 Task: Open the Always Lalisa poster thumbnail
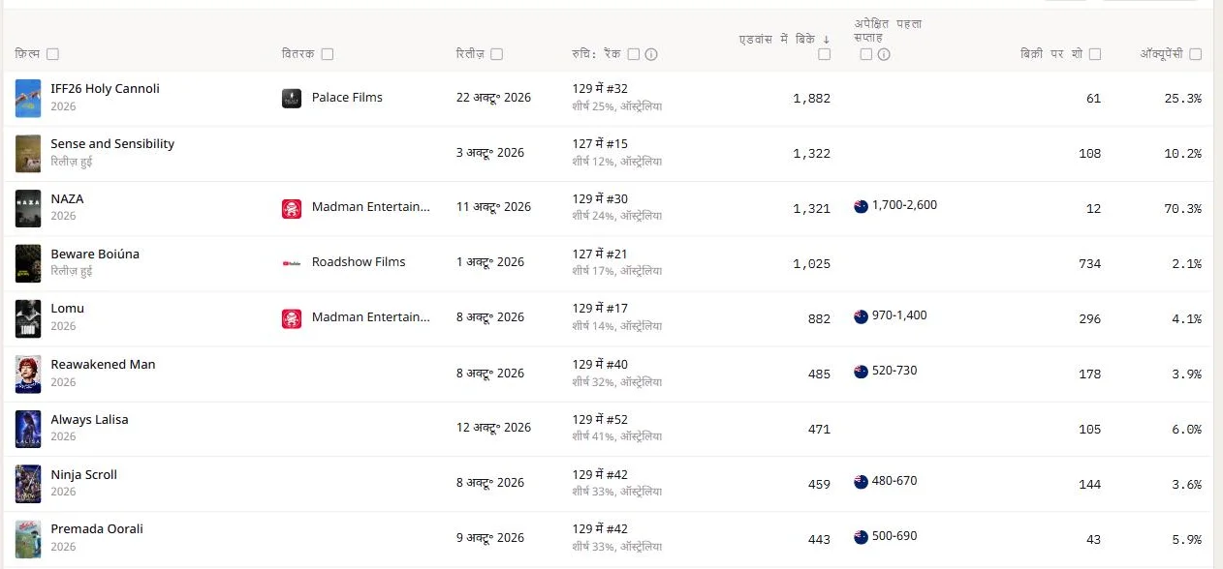28,430
